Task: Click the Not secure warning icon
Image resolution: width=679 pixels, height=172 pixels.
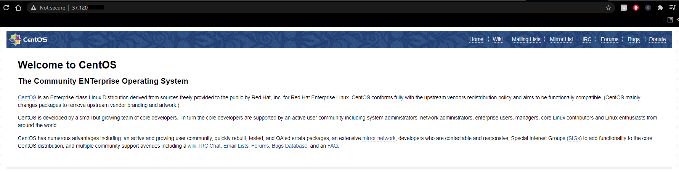Action: tap(34, 8)
